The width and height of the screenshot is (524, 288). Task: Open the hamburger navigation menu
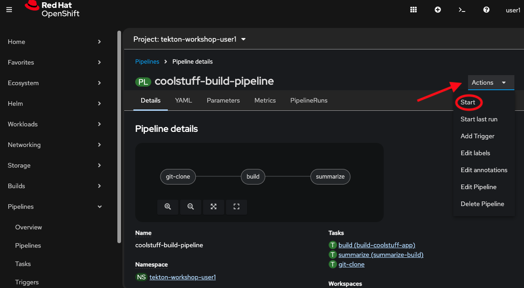click(9, 10)
